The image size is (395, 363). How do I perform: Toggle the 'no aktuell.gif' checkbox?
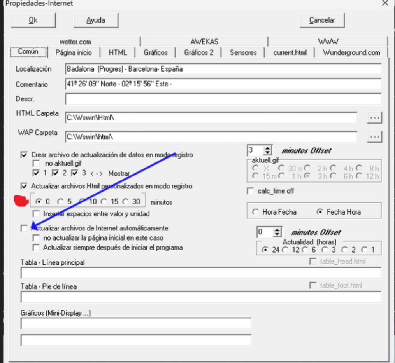coord(36,164)
